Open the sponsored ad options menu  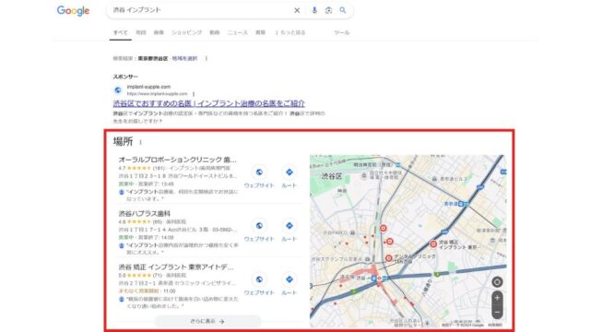[x=194, y=94]
